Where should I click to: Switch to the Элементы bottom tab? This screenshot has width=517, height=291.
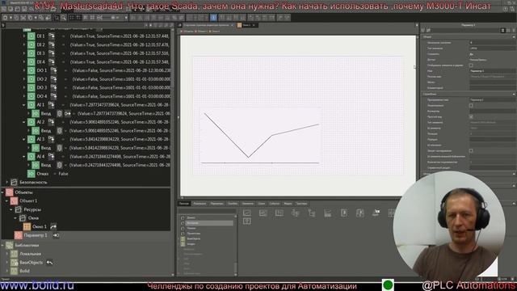(248, 204)
